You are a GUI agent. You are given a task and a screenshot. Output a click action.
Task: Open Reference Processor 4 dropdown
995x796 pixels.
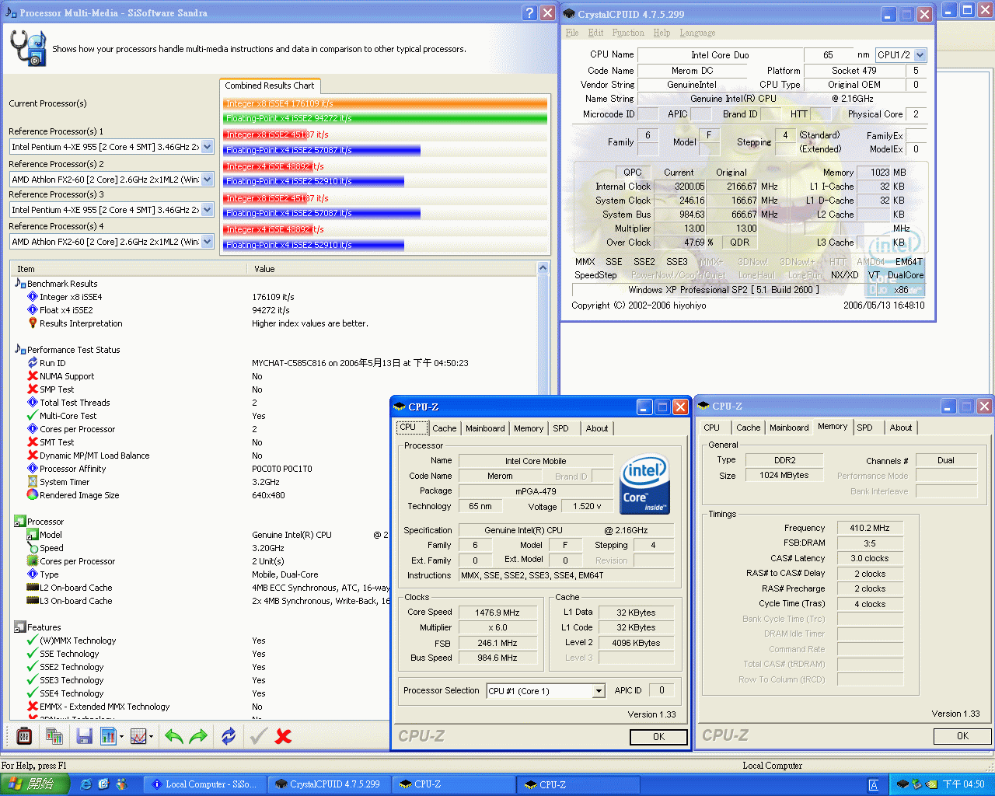click(x=208, y=242)
